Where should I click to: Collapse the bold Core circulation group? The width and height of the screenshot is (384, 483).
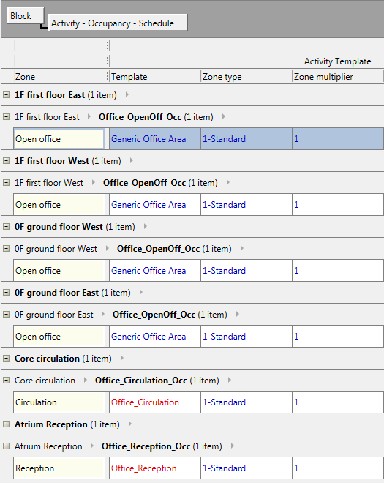[x=6, y=359]
